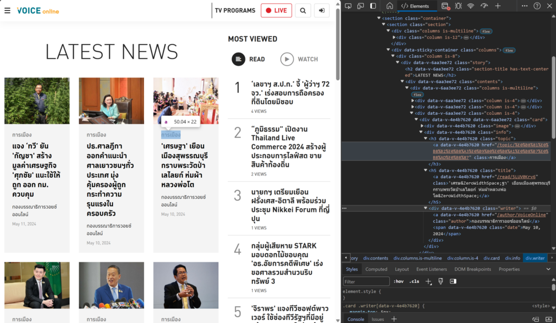Open the Network tool wifi icon
Screen dimensions: 556x323
click(471, 6)
